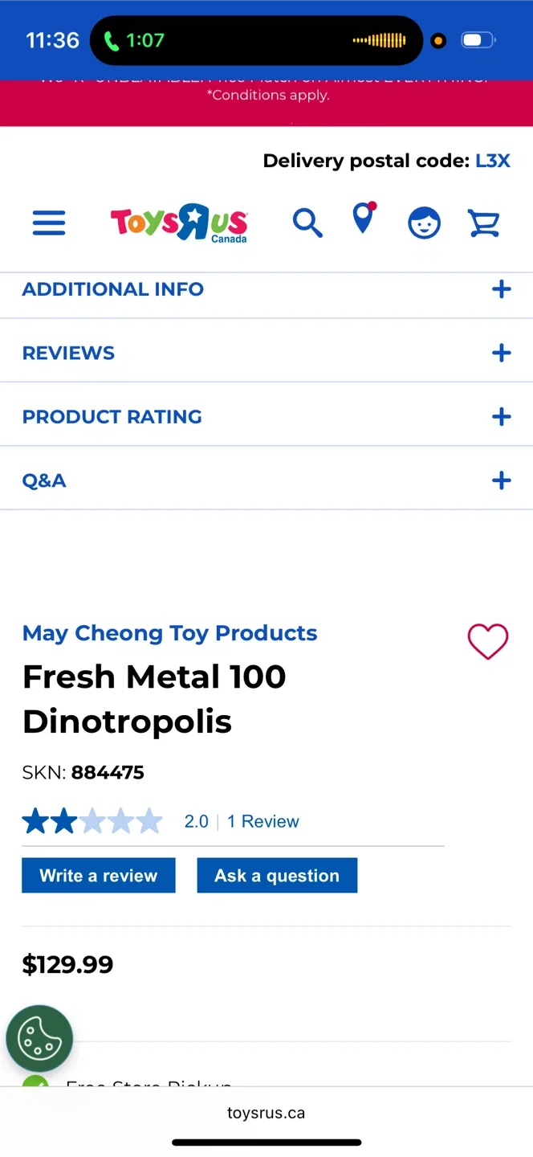Open the 1 Review link
Viewport: 533px width, 1157px height.
click(262, 821)
